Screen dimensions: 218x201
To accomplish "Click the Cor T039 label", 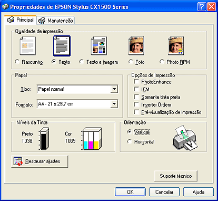I will tap(70, 137).
